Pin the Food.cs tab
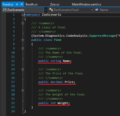Screen dimensions: 120x116 pos(17,4)
